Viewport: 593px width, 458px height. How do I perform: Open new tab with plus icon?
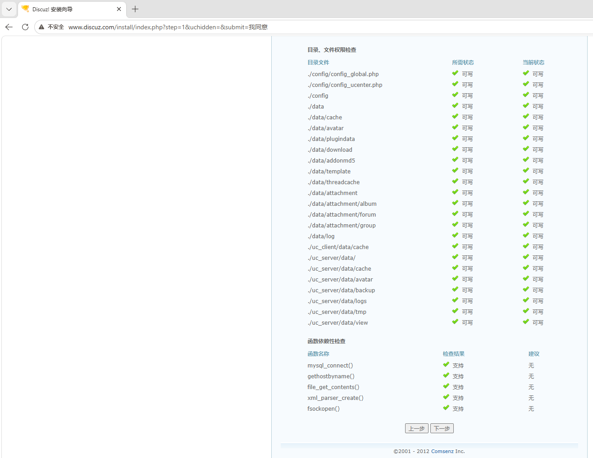[135, 9]
